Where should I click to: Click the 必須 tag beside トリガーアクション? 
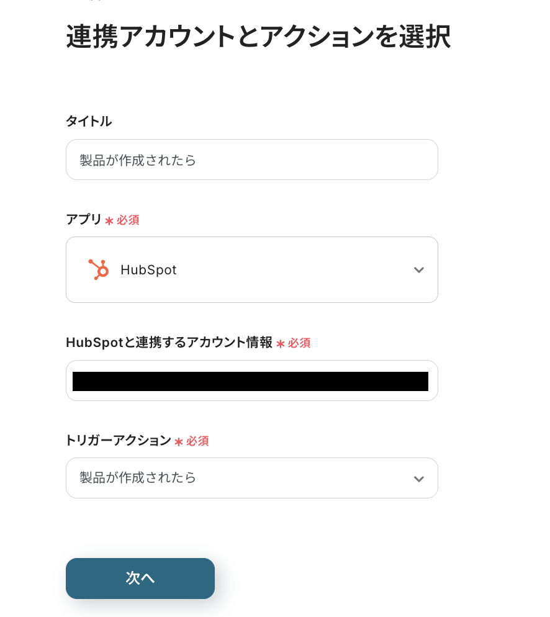[197, 441]
